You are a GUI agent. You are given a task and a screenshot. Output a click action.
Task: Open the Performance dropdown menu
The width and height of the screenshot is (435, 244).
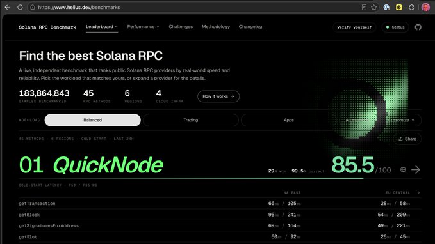click(143, 27)
